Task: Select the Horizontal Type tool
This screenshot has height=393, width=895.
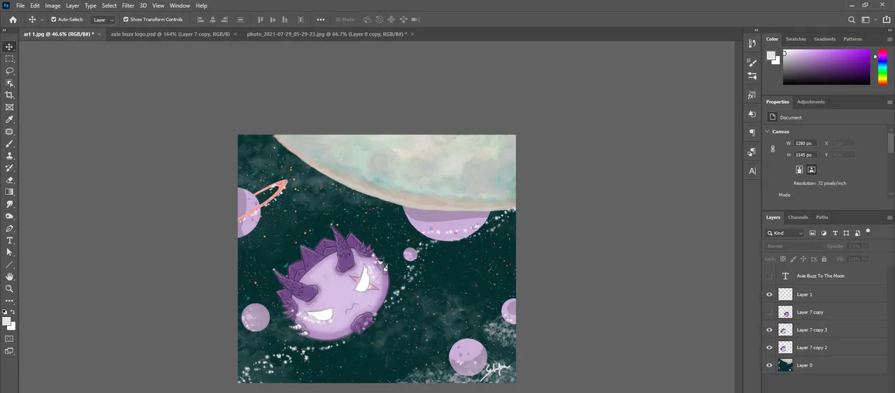Action: 10,240
